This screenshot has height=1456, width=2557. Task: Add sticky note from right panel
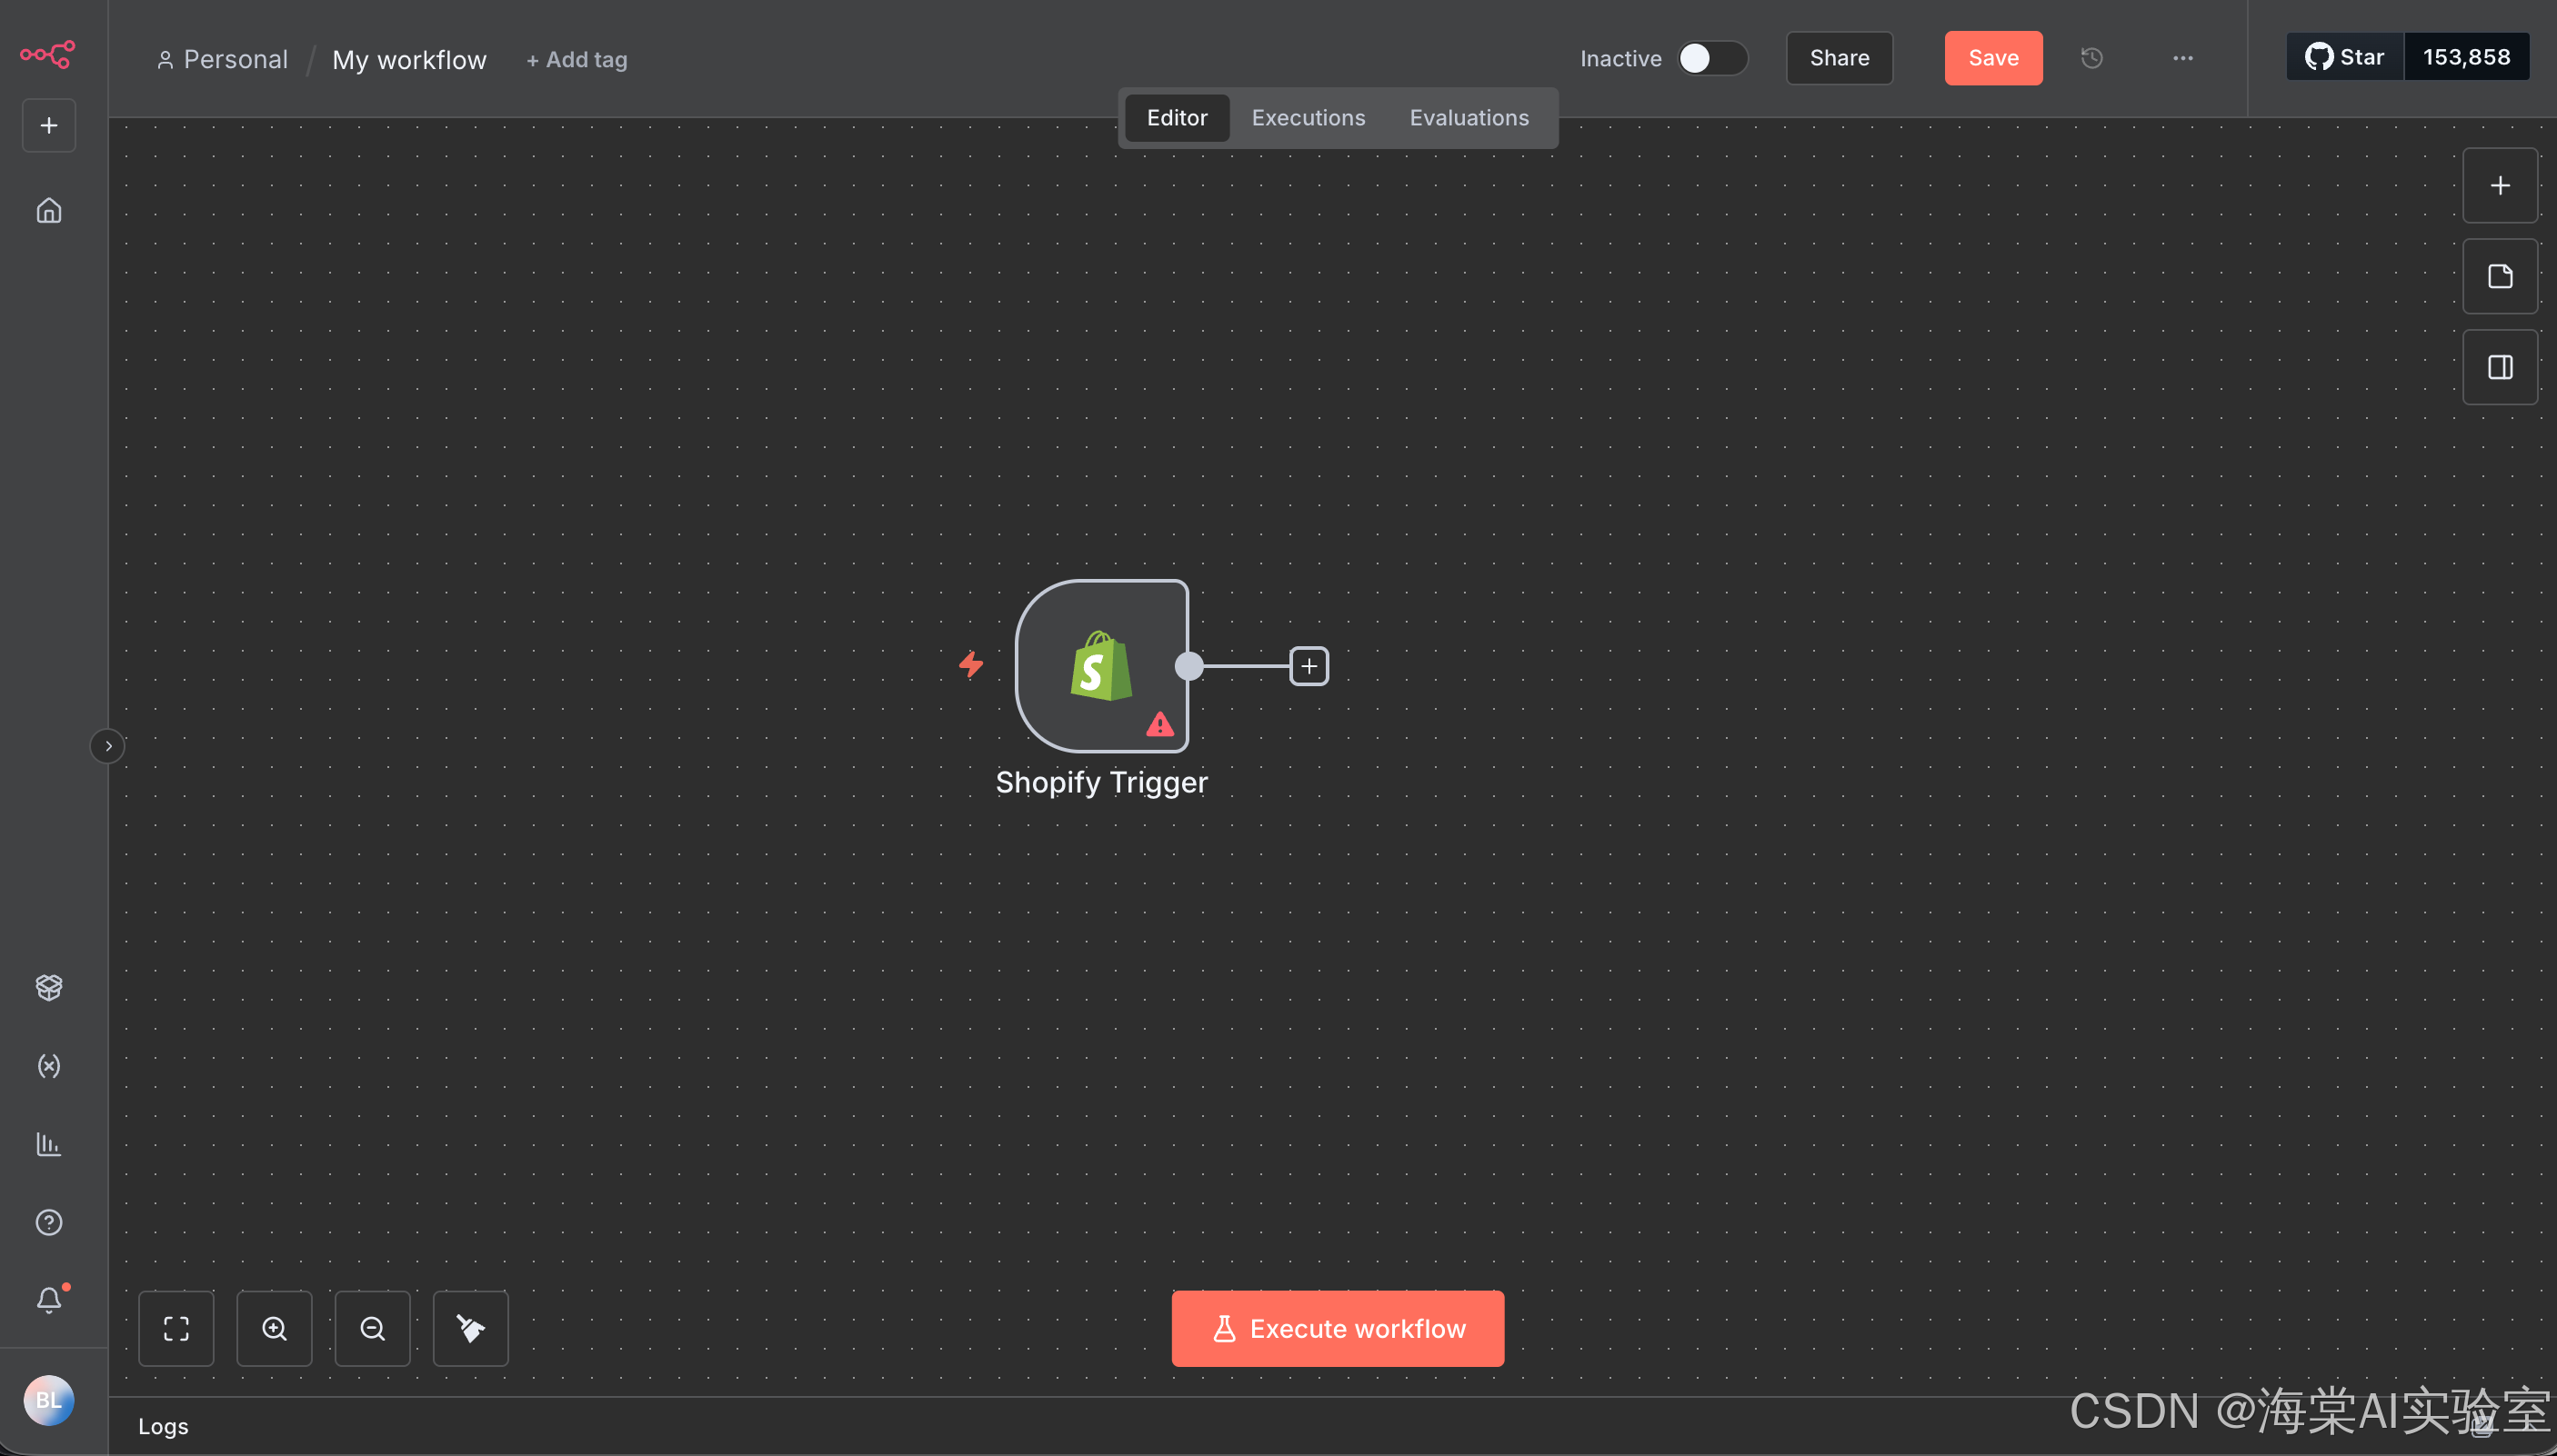[2499, 276]
